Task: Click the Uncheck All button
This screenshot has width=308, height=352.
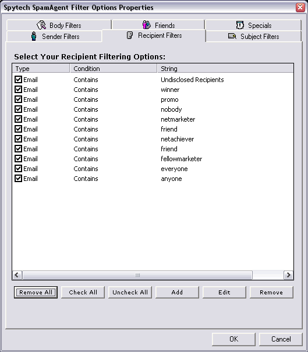Action: tap(130, 292)
